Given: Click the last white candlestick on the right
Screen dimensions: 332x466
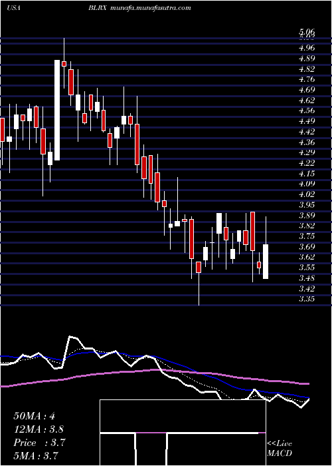Looking at the screenshot, I should pyautogui.click(x=266, y=262).
